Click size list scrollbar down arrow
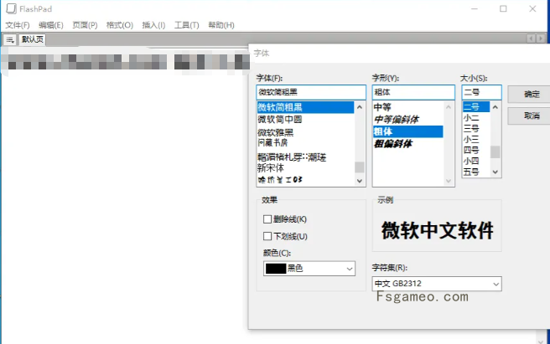The height and width of the screenshot is (344, 550). (x=496, y=172)
